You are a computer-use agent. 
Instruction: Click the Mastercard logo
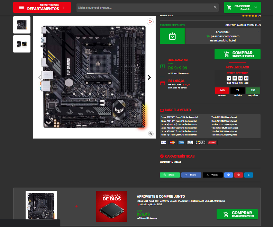[172, 142]
